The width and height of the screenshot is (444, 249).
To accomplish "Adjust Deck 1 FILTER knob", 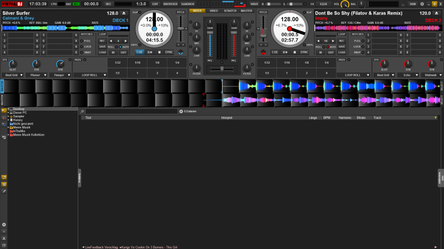I will (196, 68).
